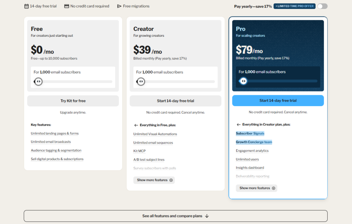Click the Upgrade anytime text
This screenshot has width=352, height=224.
point(73,112)
